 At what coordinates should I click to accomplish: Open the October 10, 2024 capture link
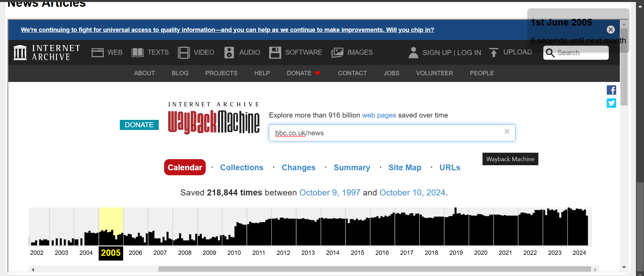pyautogui.click(x=412, y=193)
